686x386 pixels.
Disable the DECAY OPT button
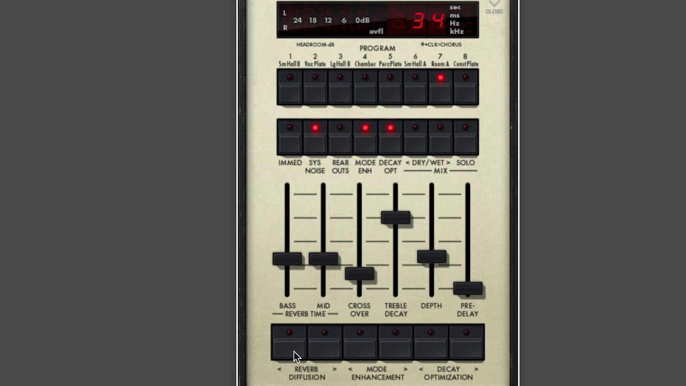click(390, 137)
